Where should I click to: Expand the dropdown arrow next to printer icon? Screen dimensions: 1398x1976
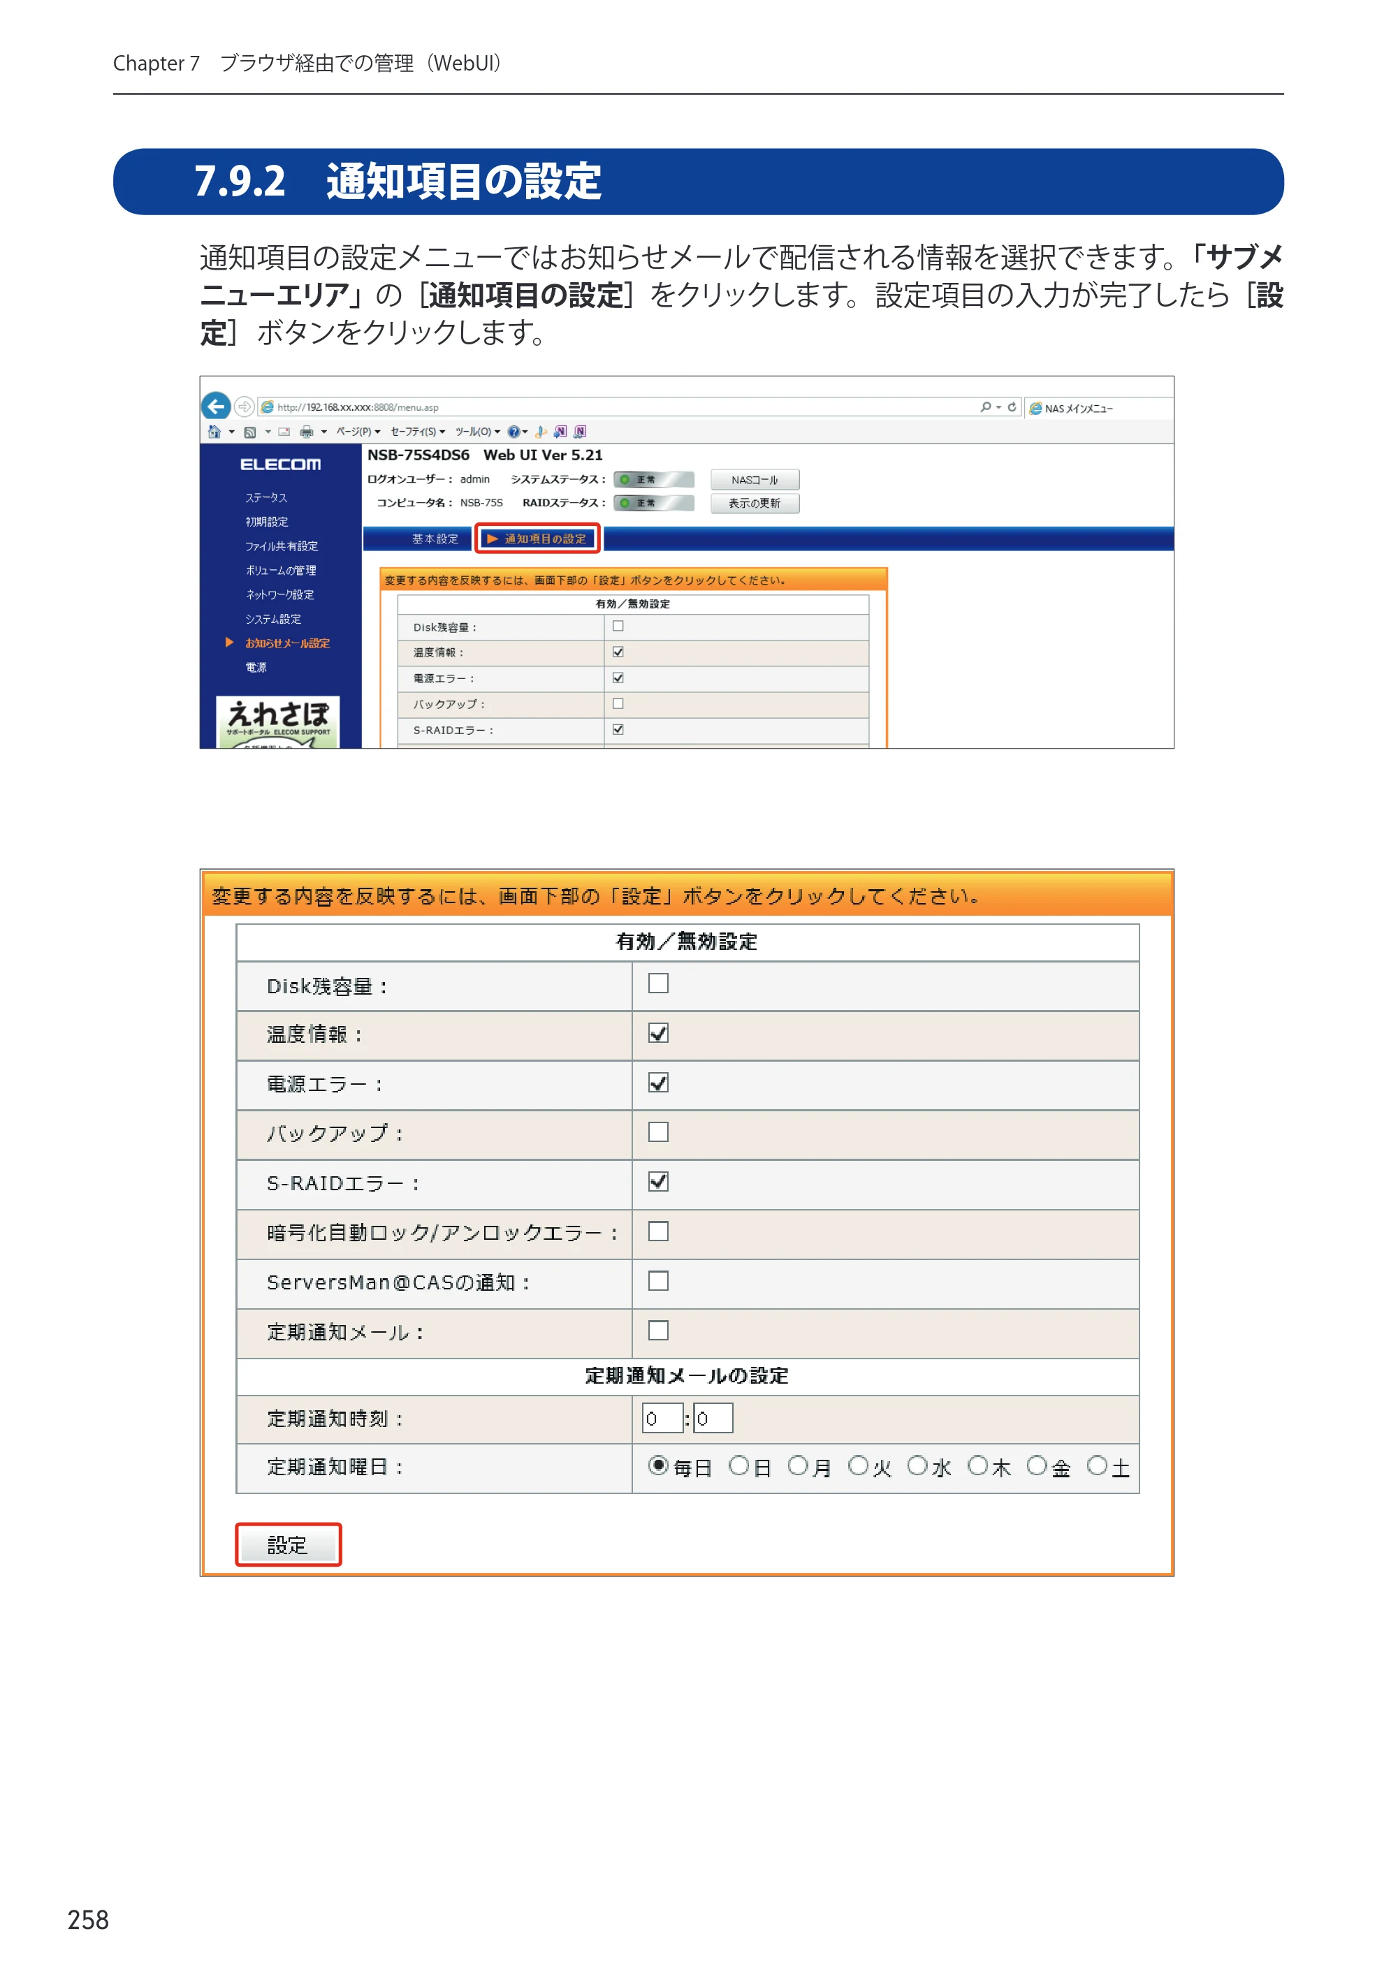(x=323, y=432)
